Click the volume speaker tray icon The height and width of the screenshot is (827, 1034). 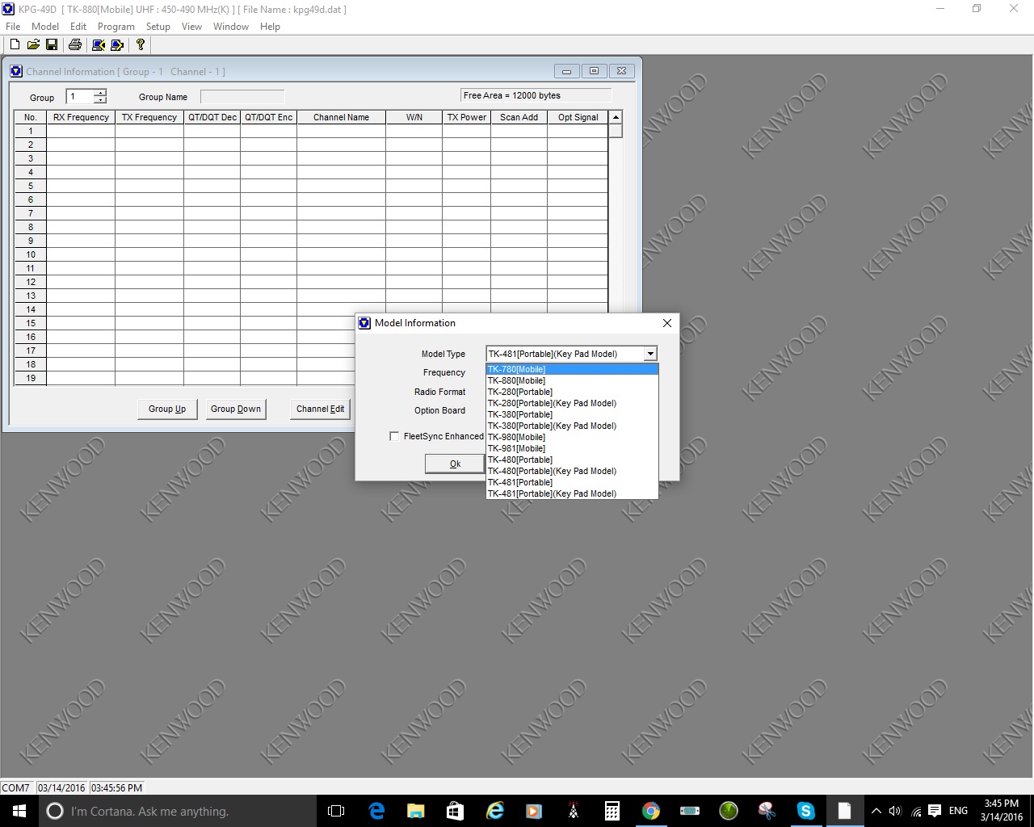895,811
